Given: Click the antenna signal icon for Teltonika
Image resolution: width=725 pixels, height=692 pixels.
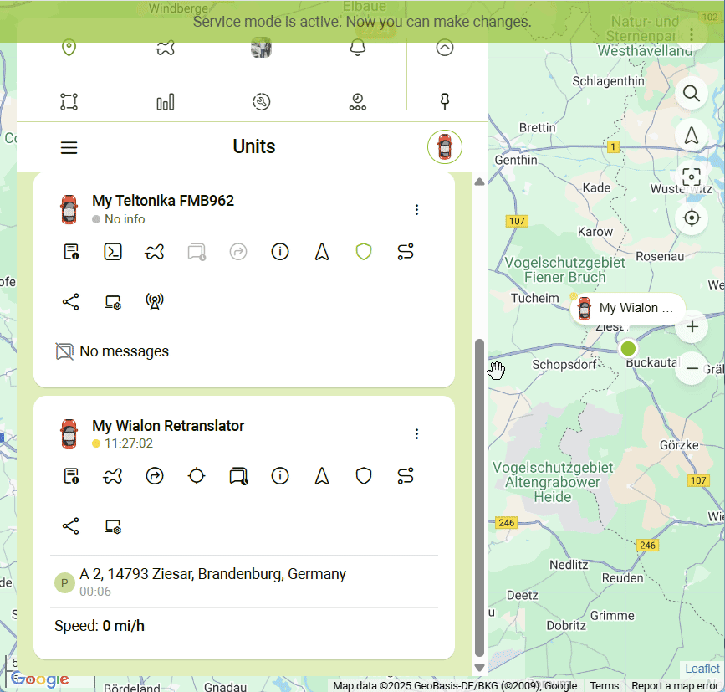Looking at the screenshot, I should tap(155, 302).
